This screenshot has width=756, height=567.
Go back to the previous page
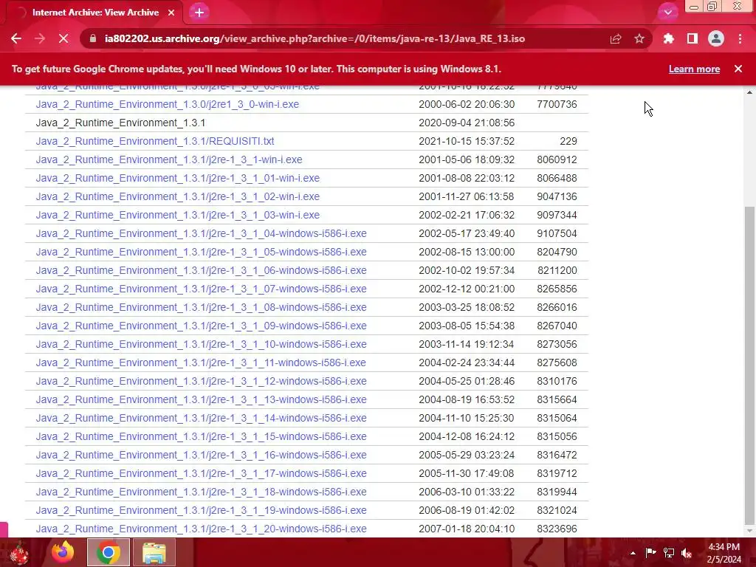tap(16, 38)
